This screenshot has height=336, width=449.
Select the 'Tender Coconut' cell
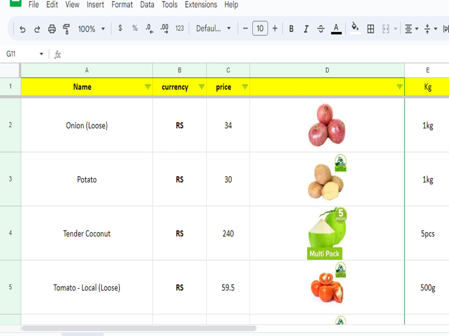(87, 233)
